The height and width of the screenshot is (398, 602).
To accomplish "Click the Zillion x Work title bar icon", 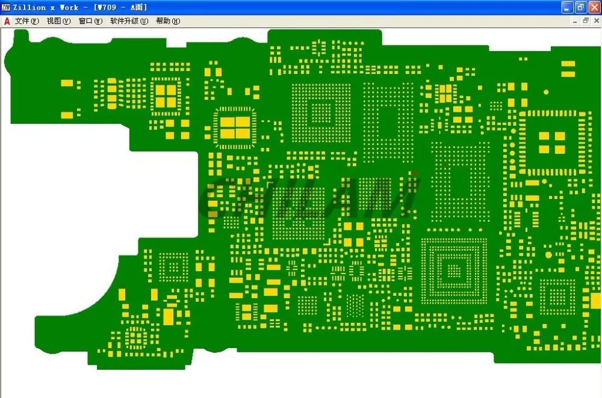I will click(6, 7).
